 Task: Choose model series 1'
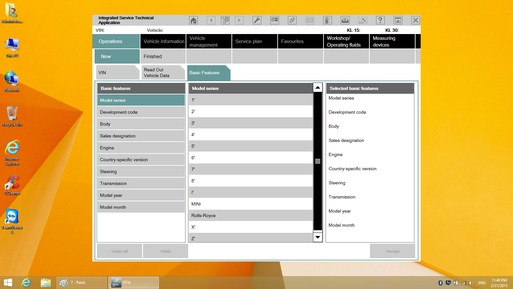(251, 100)
